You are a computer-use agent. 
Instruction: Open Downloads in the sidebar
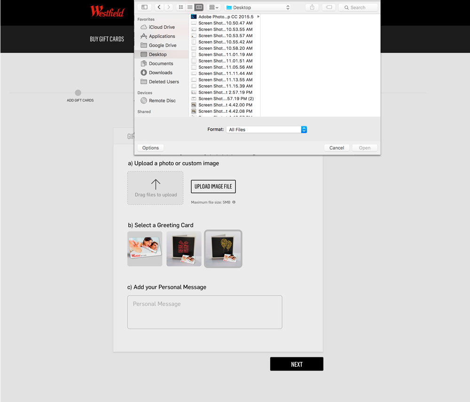162,72
